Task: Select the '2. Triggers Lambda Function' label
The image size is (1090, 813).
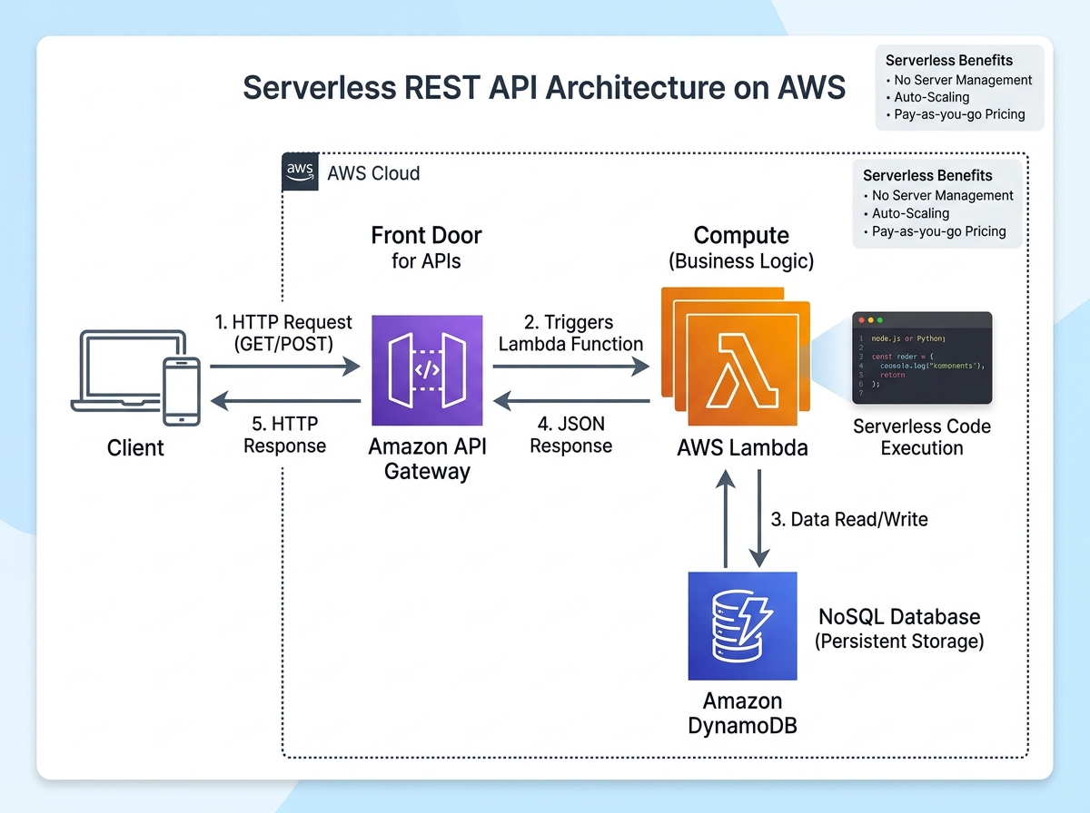Action: point(570,333)
